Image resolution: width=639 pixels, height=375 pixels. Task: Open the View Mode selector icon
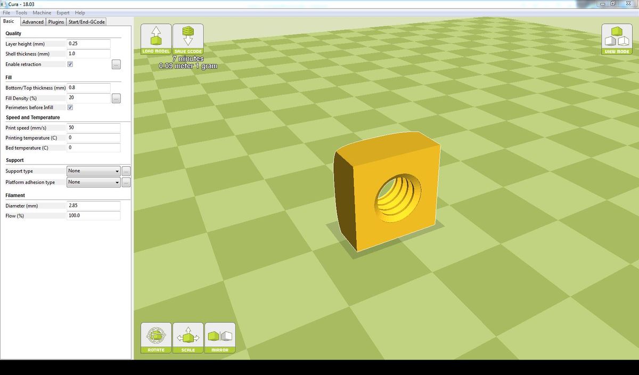[617, 39]
